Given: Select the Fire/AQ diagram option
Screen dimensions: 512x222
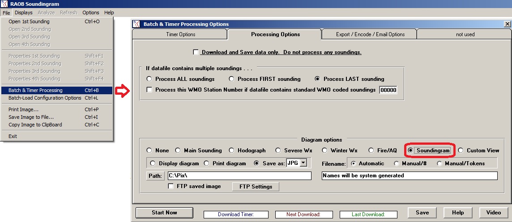Looking at the screenshot, I should click(x=371, y=150).
